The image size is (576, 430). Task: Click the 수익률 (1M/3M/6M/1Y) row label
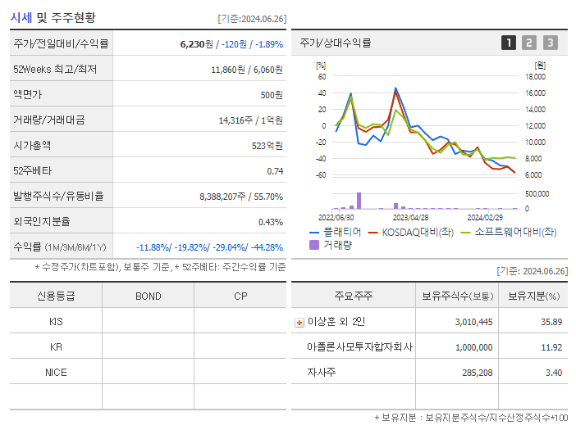click(60, 247)
